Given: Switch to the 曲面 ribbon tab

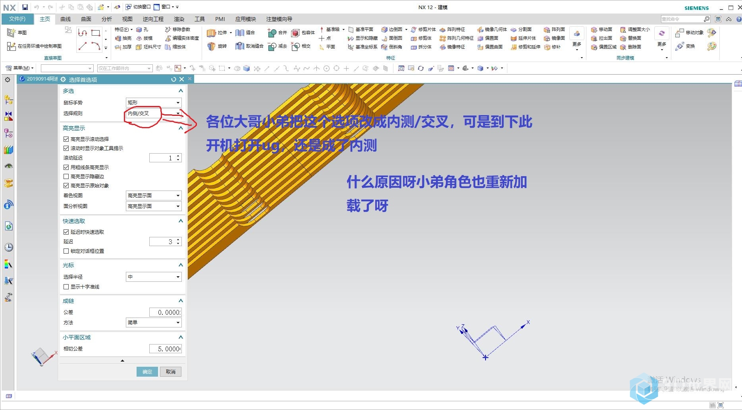Looking at the screenshot, I should click(x=86, y=19).
